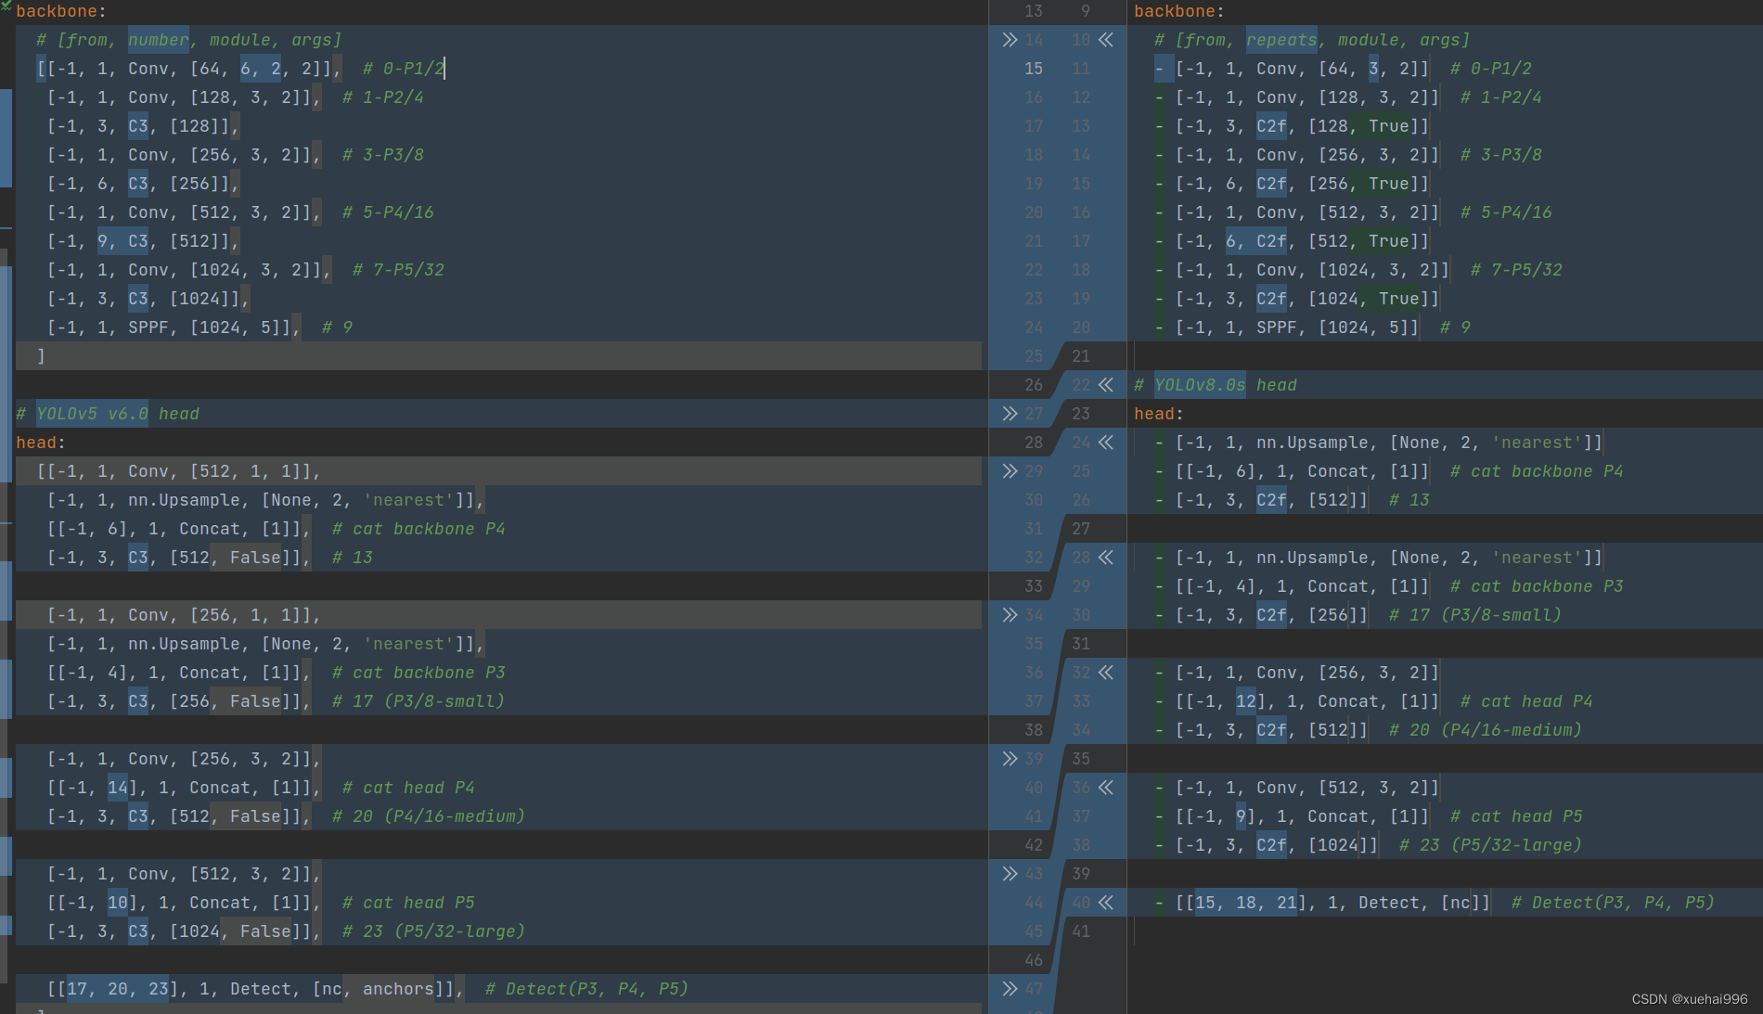Apply left change at line 27 rightward
This screenshot has height=1014, width=1763.
click(1010, 414)
